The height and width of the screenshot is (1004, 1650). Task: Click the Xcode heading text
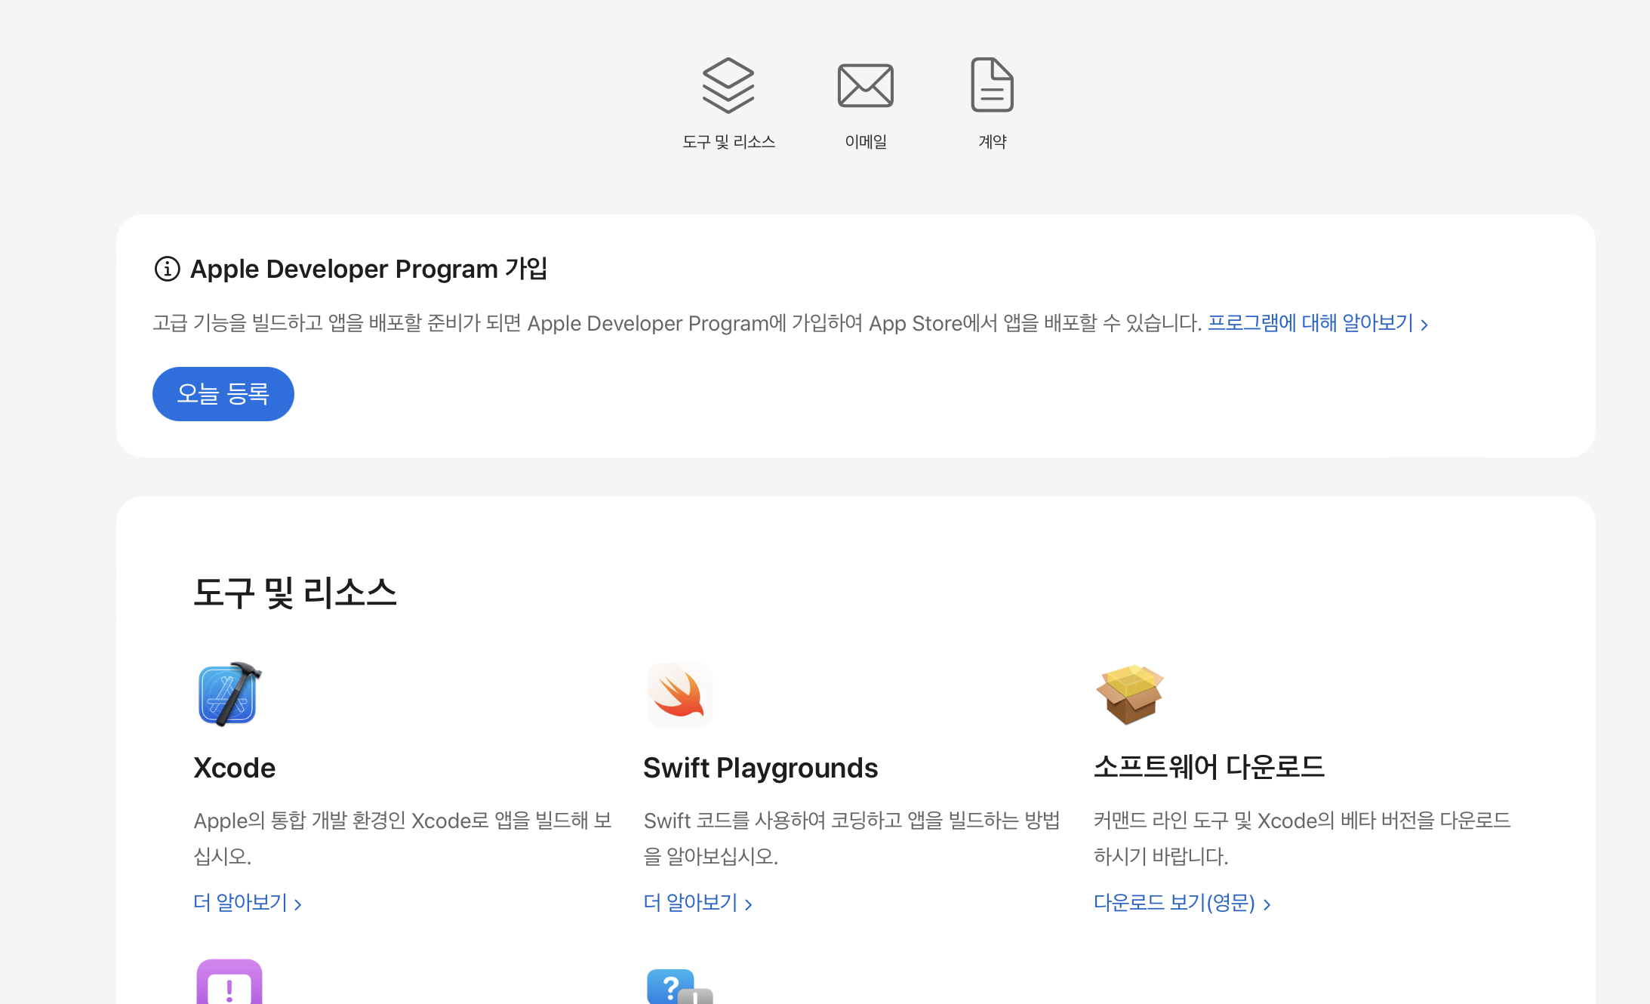[234, 768]
